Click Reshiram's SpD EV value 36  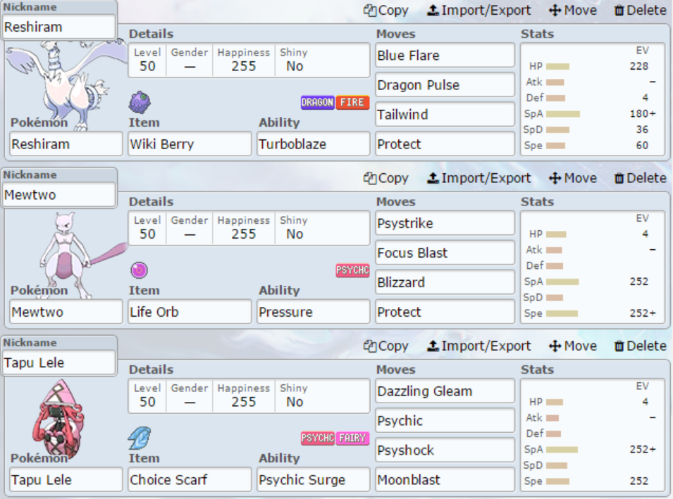coord(642,130)
